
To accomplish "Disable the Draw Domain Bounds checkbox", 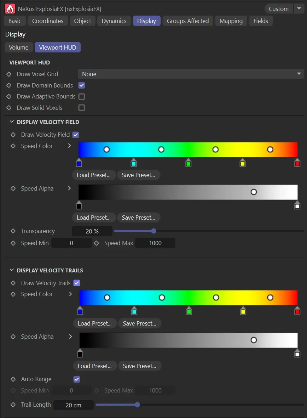I will [81, 85].
